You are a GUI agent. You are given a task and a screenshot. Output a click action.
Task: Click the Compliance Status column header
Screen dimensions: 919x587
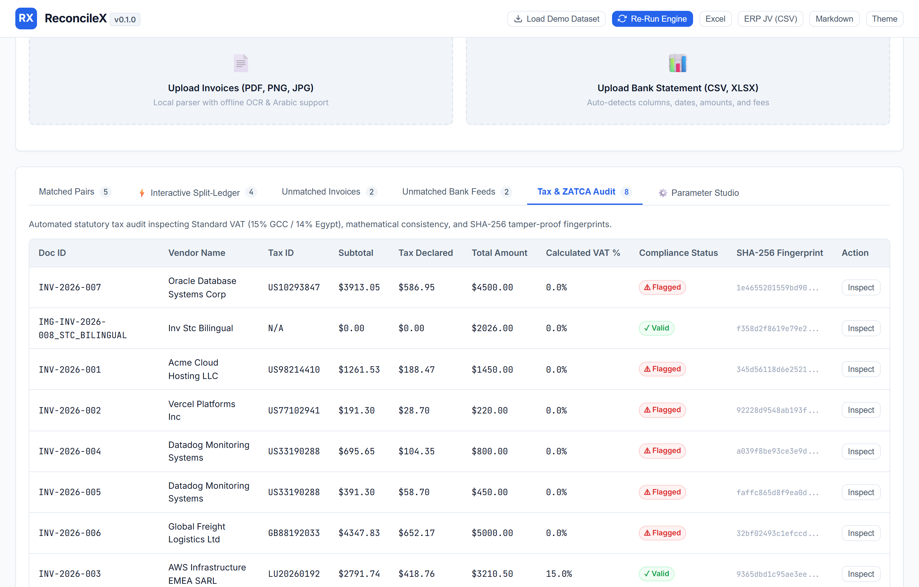(678, 253)
